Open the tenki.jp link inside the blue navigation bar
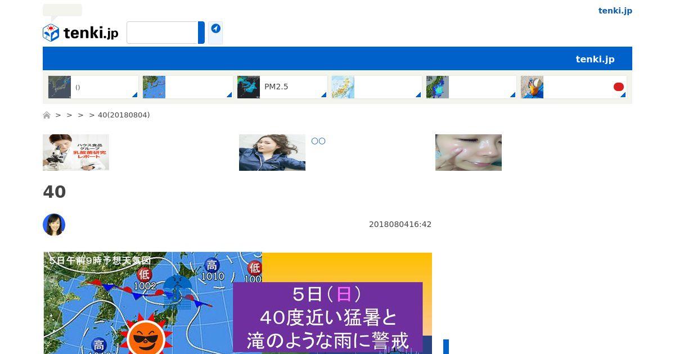 pyautogui.click(x=595, y=59)
